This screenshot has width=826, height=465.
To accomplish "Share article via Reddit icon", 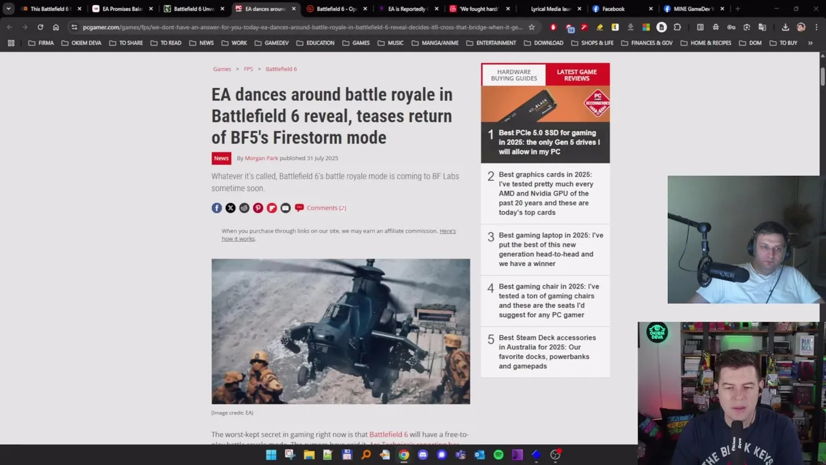I will 244,208.
